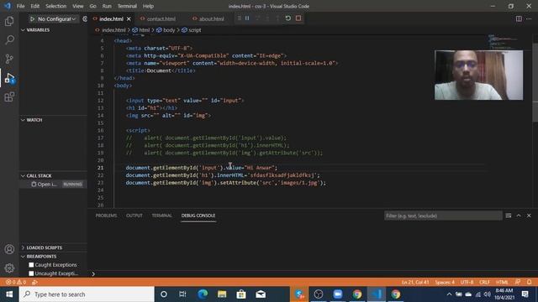
Task: Stop the debug session
Action: click(x=298, y=18)
